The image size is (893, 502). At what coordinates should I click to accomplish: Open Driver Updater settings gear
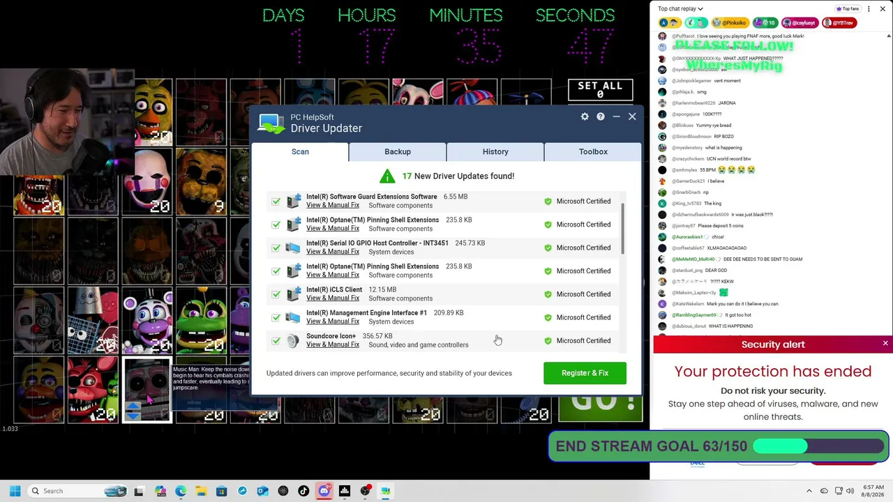click(585, 116)
